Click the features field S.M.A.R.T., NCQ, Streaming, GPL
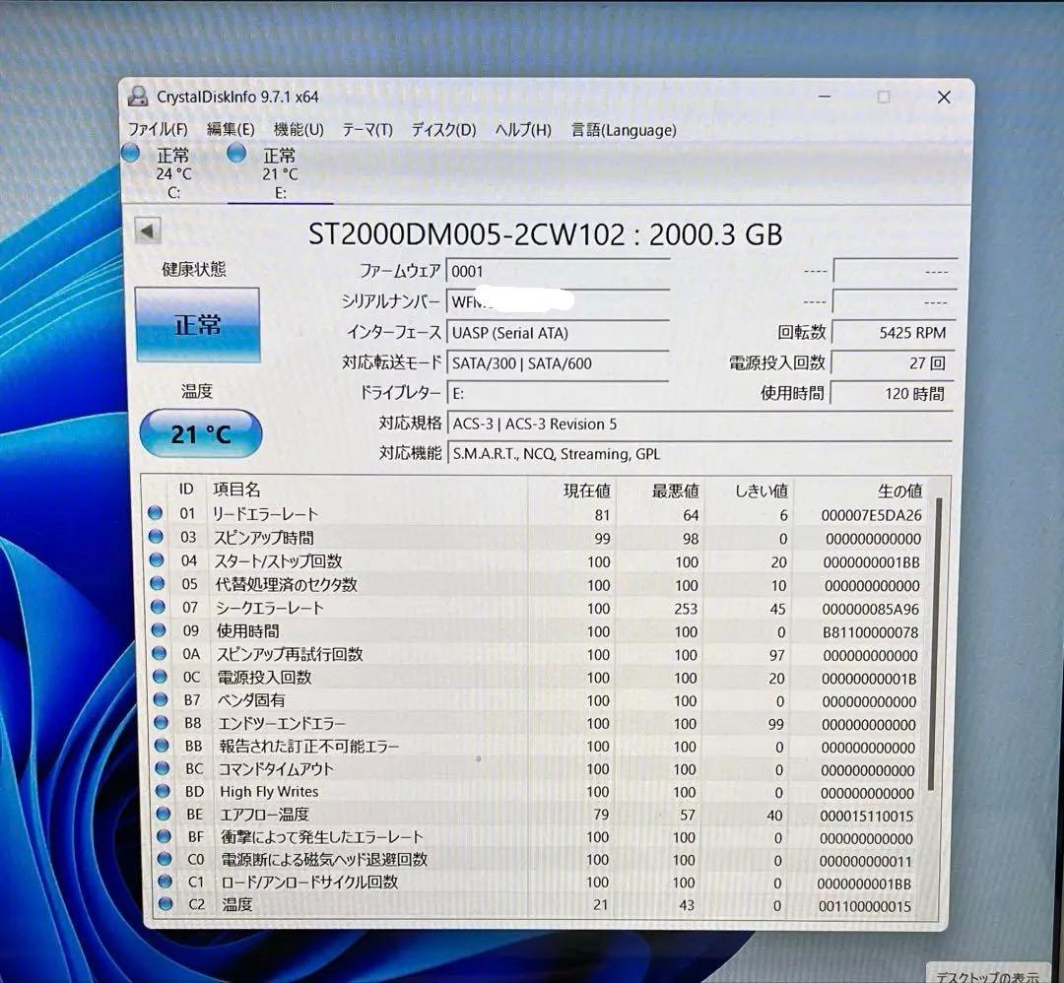This screenshot has width=1064, height=983. click(x=700, y=453)
